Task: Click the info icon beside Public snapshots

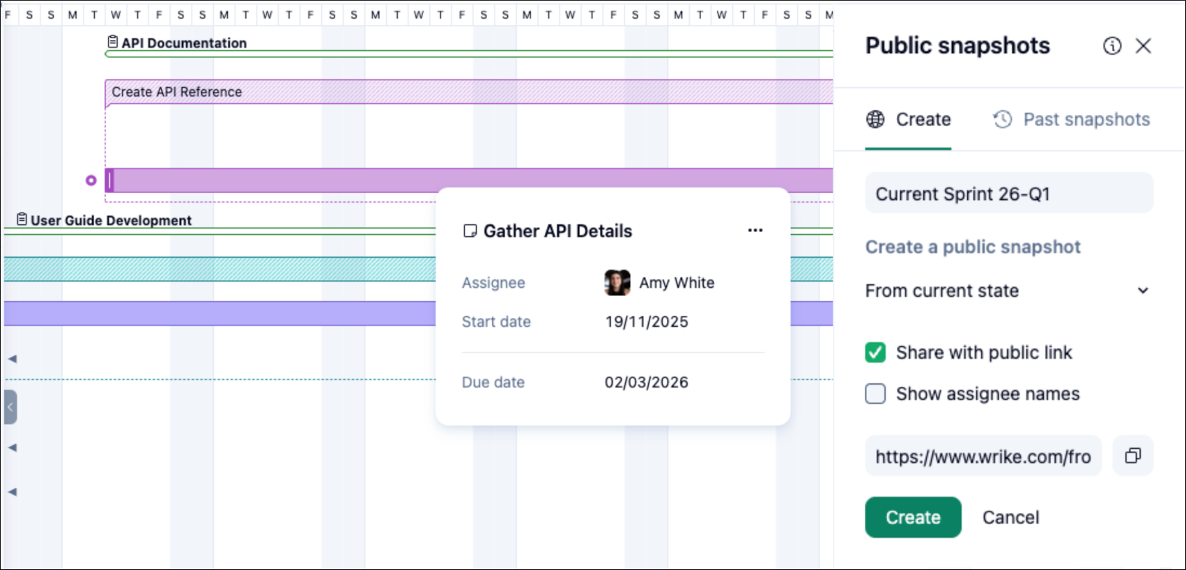Action: pyautogui.click(x=1112, y=46)
